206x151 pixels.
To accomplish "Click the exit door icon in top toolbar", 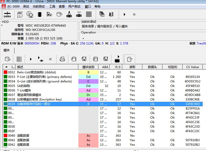I will (111, 14).
